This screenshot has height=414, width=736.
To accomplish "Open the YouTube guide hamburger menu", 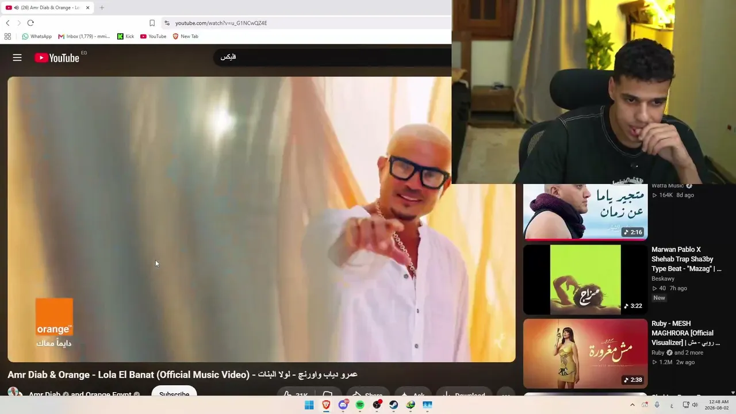I will click(x=17, y=57).
